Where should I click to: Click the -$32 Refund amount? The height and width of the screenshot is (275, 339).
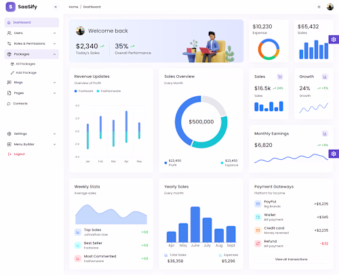(x=324, y=244)
